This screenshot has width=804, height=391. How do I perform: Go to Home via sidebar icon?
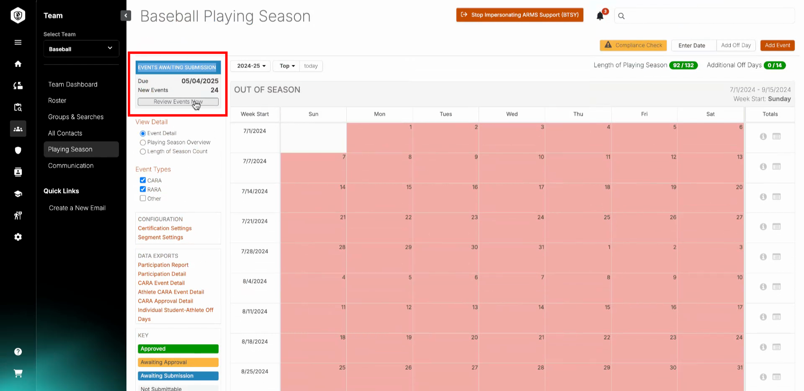(18, 64)
